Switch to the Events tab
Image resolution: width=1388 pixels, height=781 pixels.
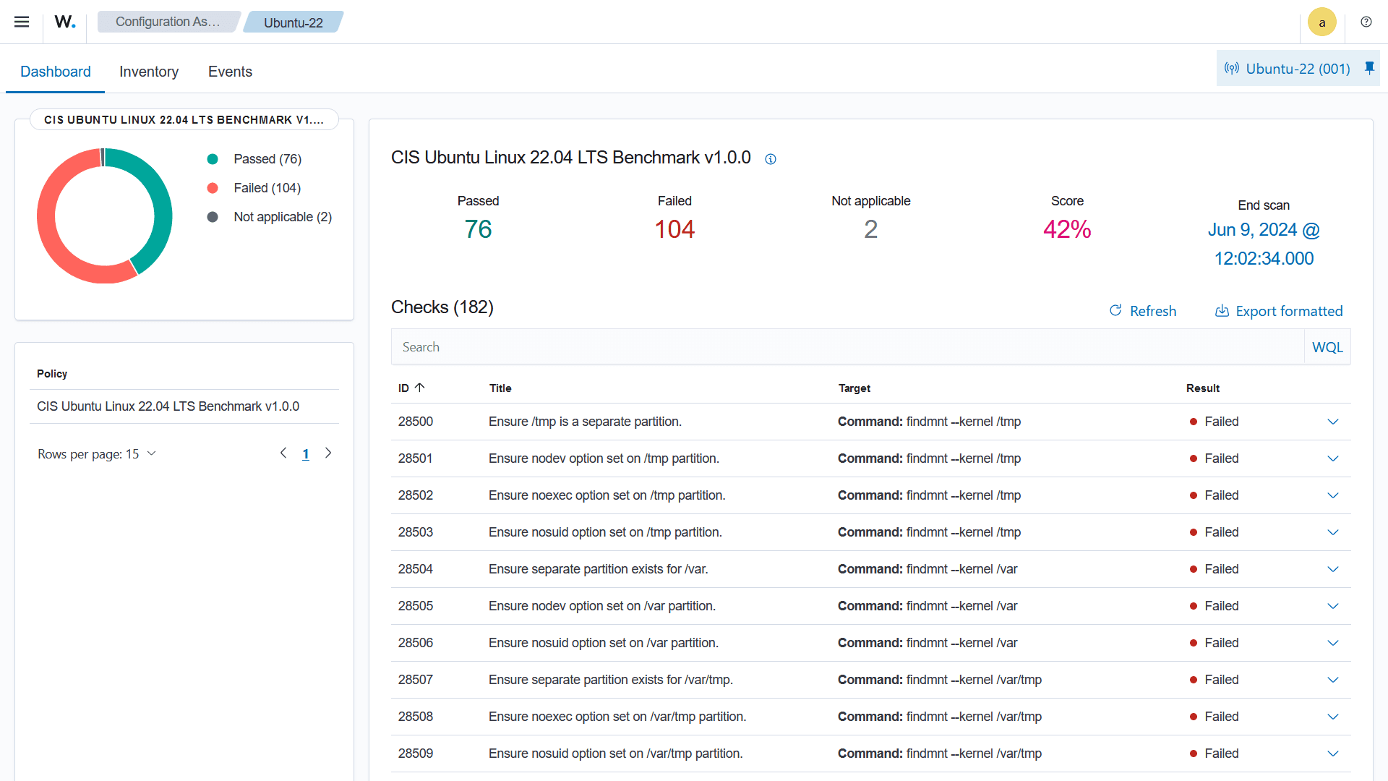[x=230, y=72]
